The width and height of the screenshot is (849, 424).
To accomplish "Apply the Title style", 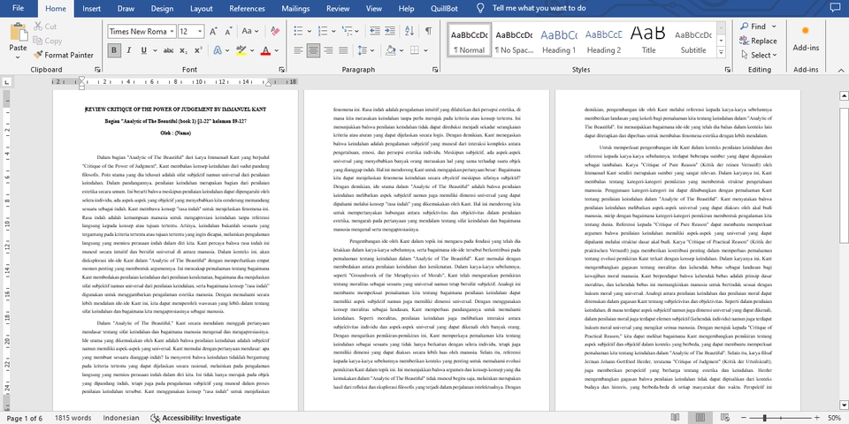I will pos(648,40).
